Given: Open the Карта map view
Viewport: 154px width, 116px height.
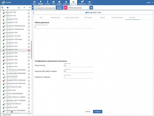Looking at the screenshot, I should click(34, 3).
